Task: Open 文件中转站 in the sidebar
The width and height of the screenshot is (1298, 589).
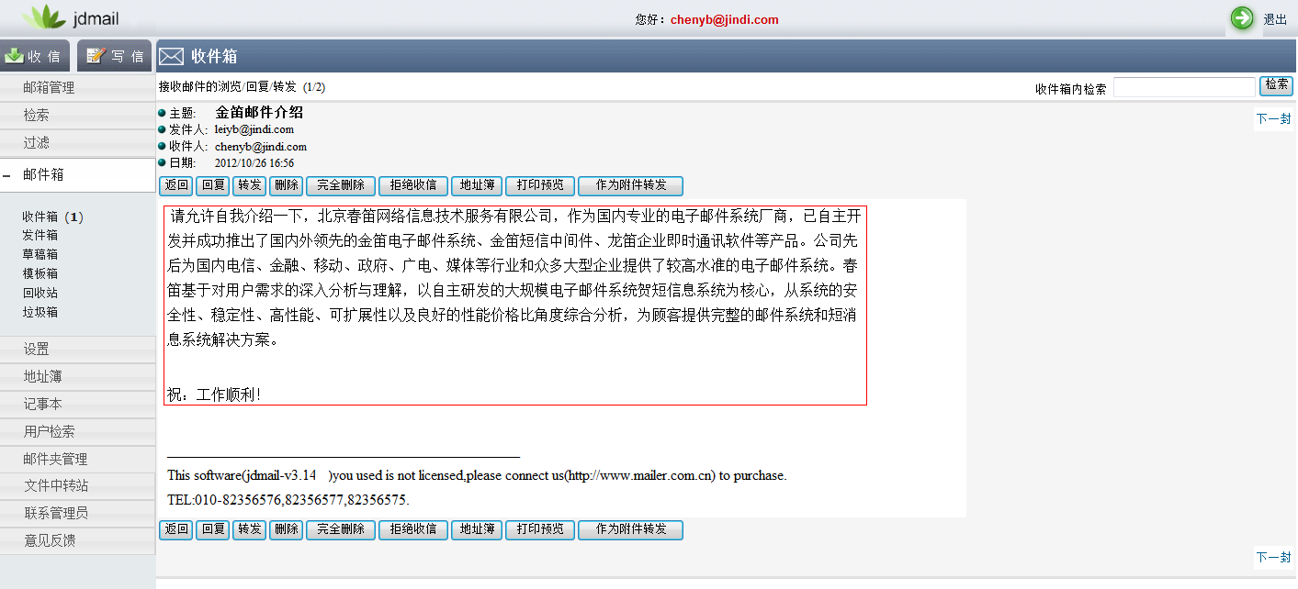Action: (77, 486)
